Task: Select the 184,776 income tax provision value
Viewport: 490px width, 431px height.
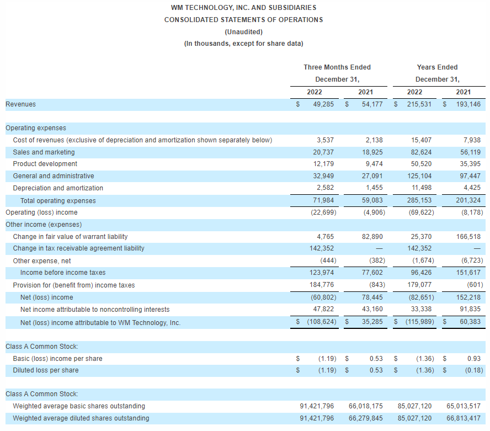Action: tap(322, 285)
